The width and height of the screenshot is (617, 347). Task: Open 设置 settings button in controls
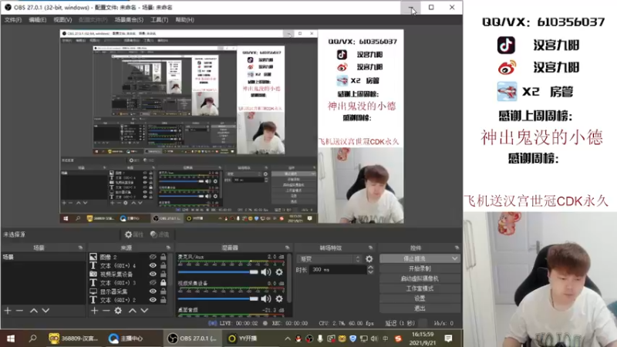[420, 298]
